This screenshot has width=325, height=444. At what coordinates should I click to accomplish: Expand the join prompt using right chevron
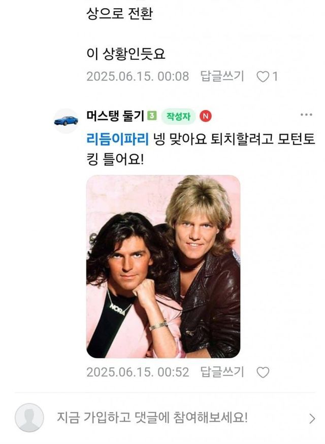(x=312, y=419)
